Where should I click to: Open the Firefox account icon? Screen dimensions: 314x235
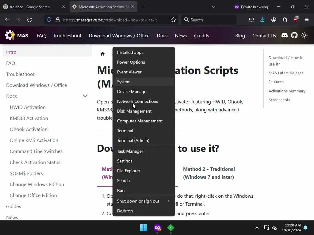pyautogui.click(x=274, y=20)
